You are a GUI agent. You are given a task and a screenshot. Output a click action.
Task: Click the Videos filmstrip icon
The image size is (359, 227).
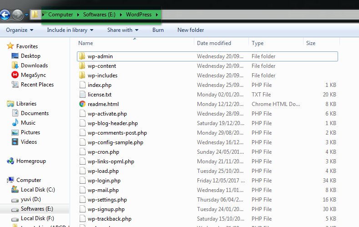[x=15, y=142]
